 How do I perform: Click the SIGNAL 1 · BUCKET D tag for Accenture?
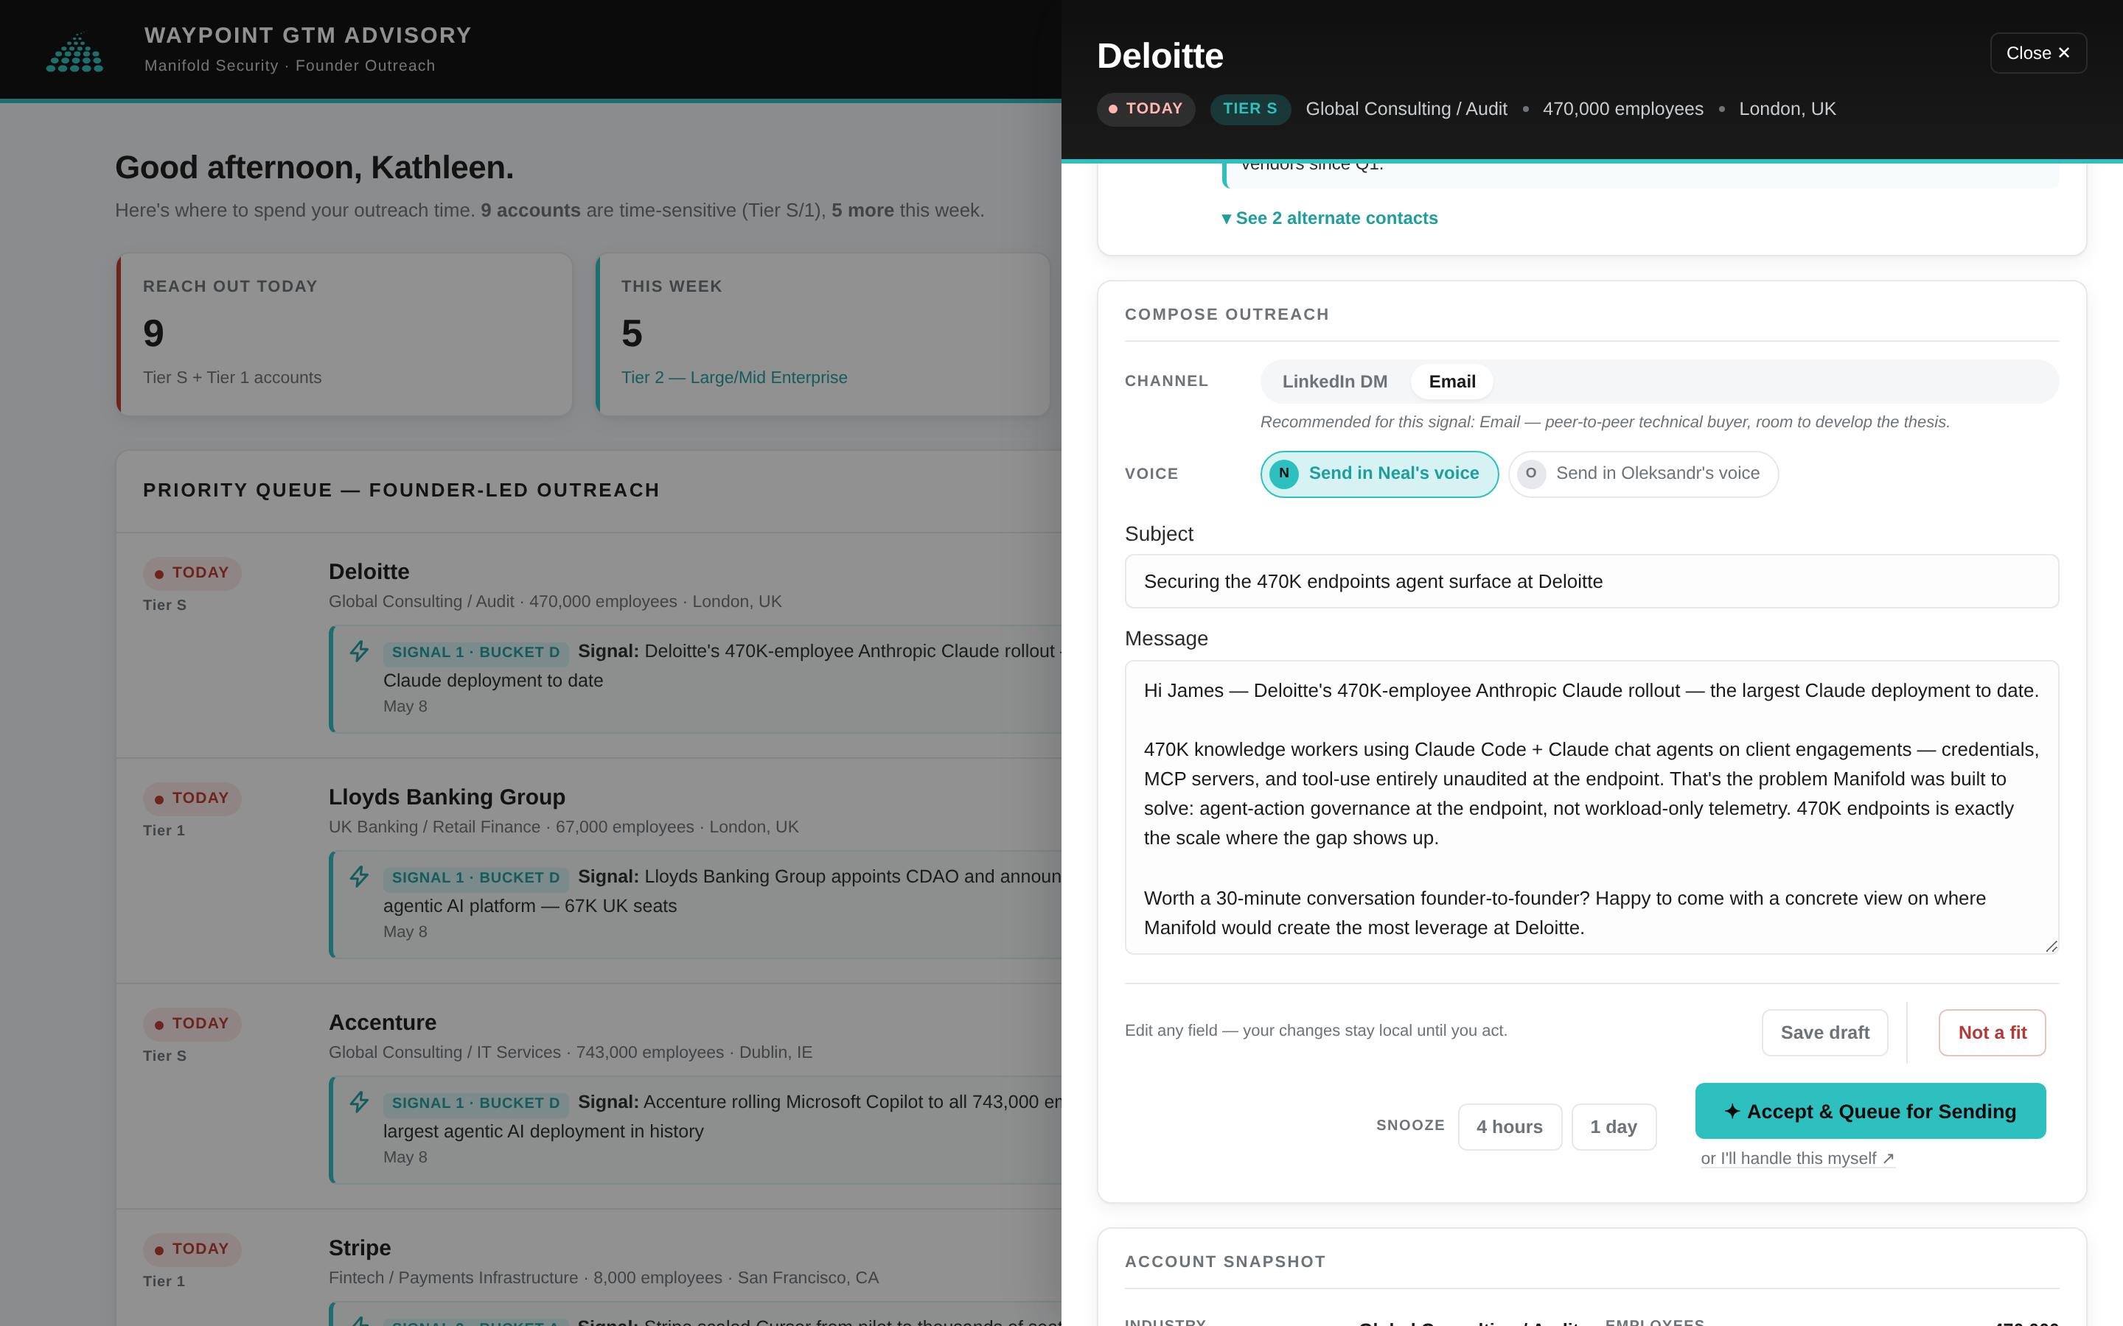click(x=475, y=1104)
